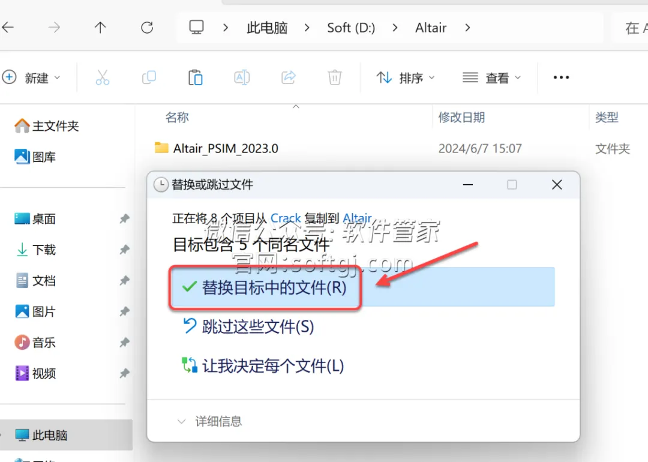Click the Share toolbar icon
Screen dimensions: 648x462
tap(289, 77)
